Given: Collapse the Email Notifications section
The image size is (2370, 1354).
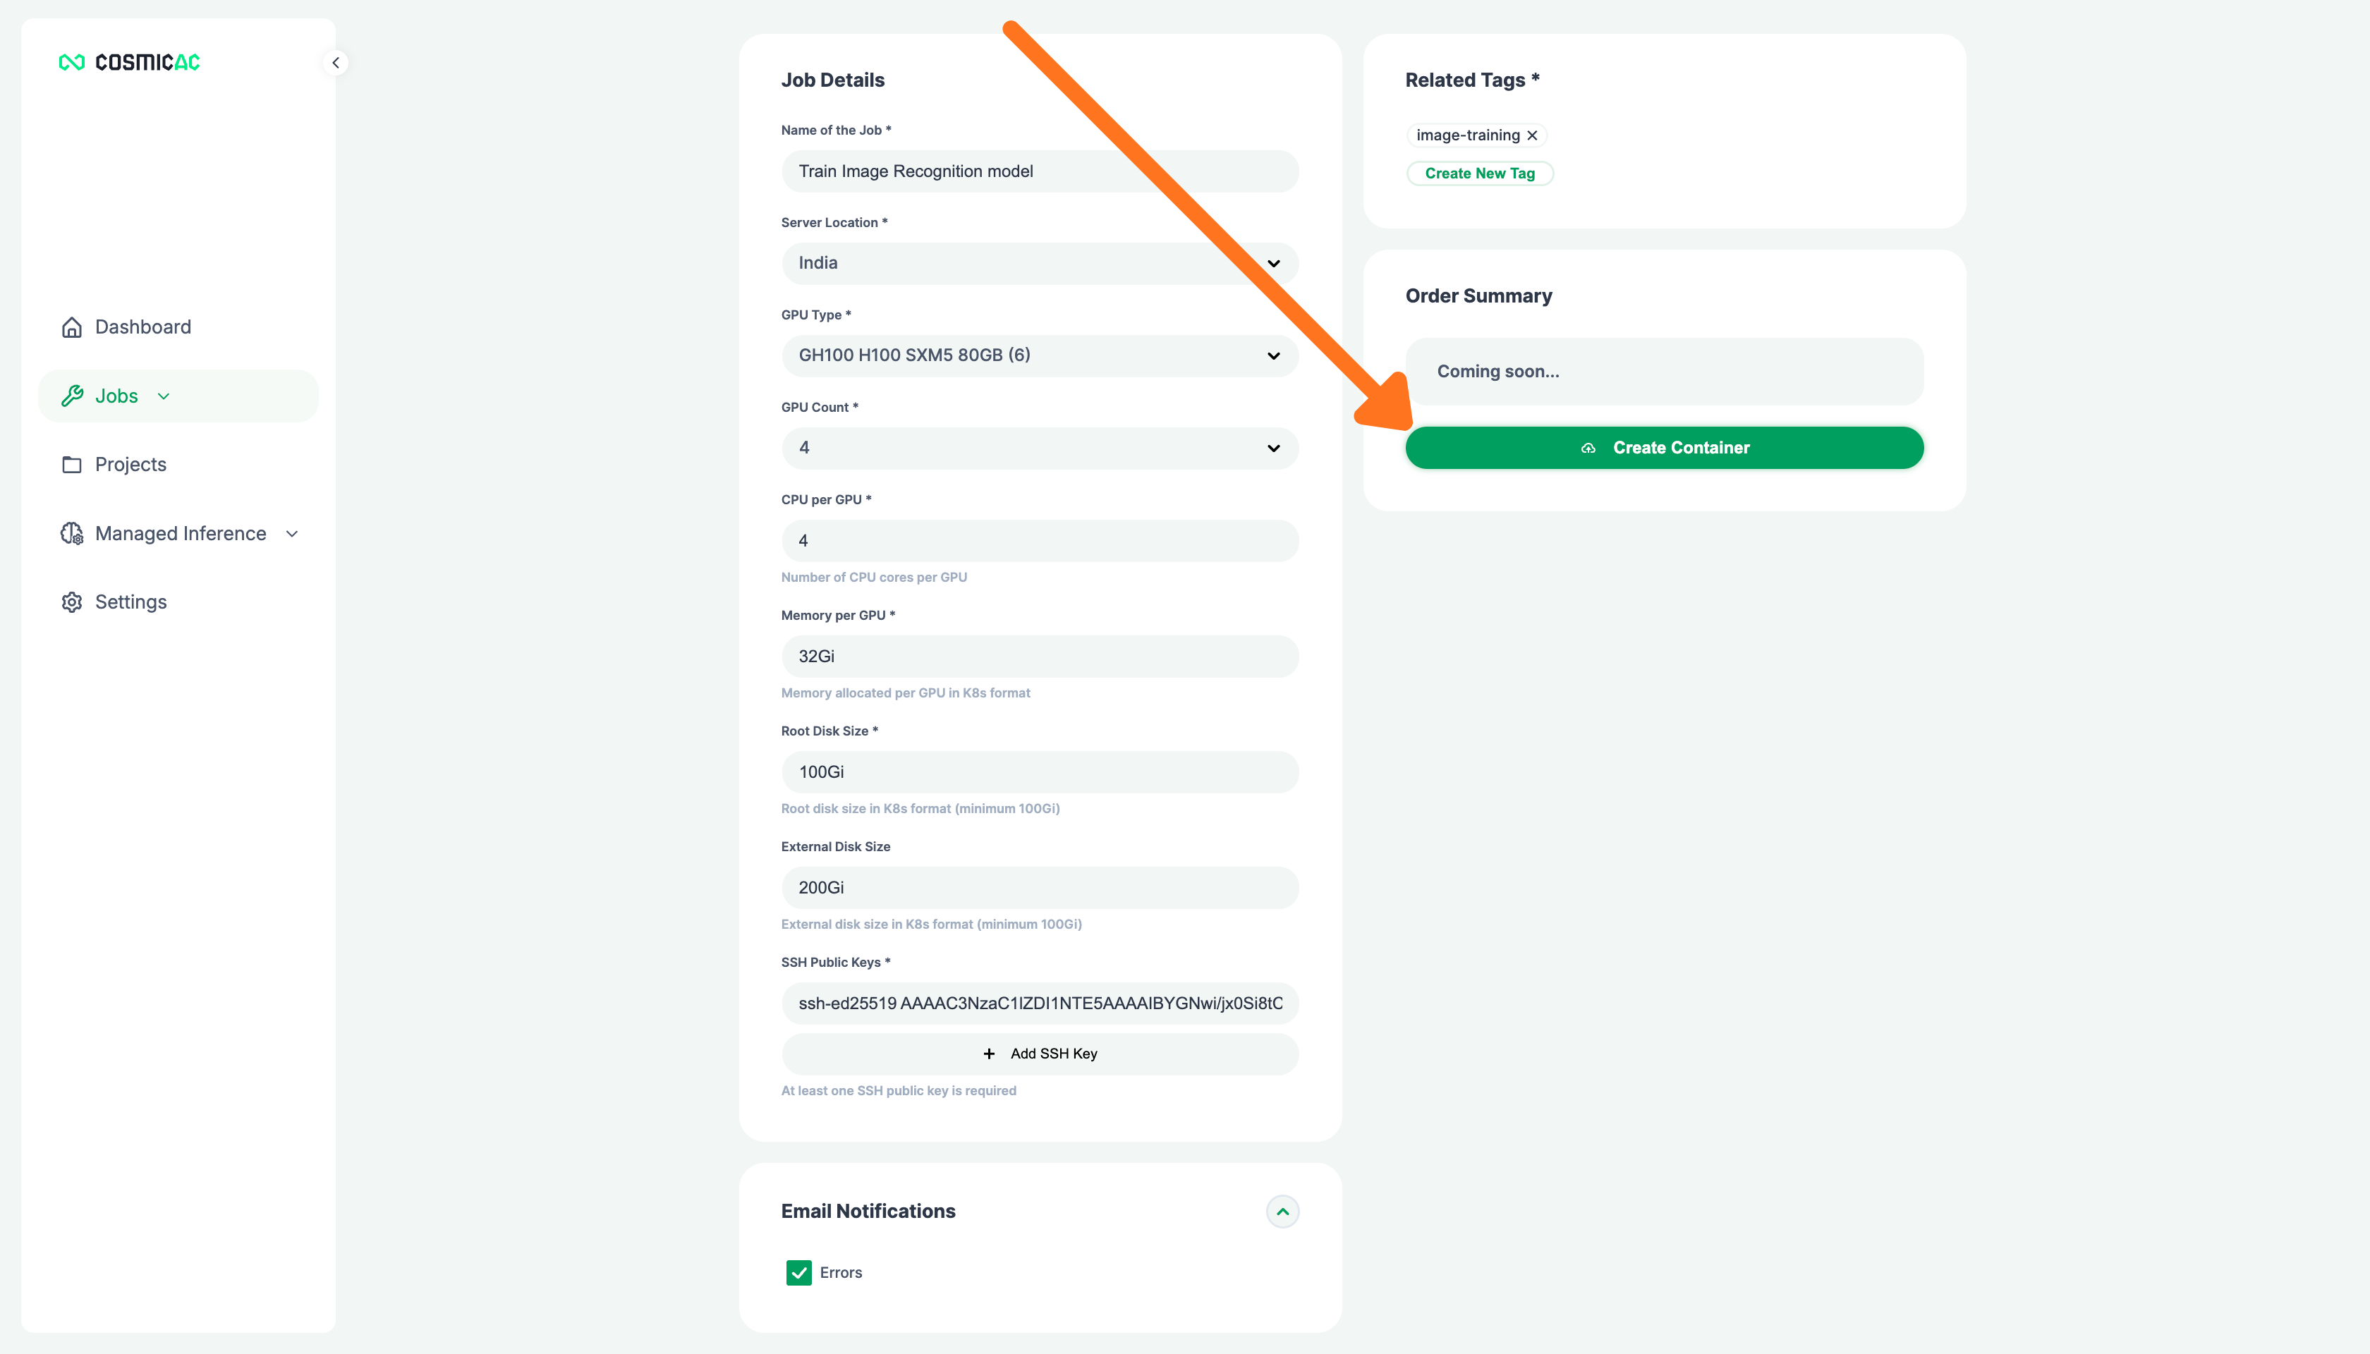Looking at the screenshot, I should [1282, 1212].
